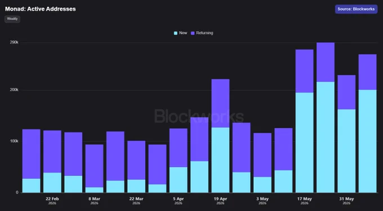Open the Source: Blockworks link
The width and height of the screenshot is (383, 211).
[356, 9]
